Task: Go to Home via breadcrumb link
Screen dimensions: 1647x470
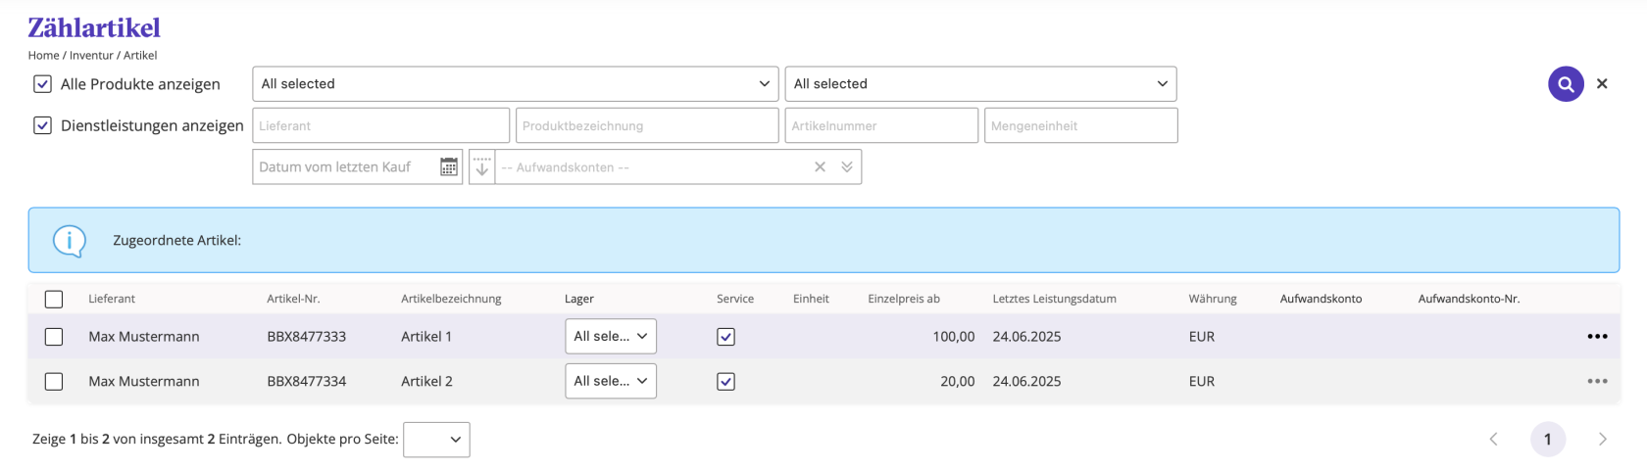Action: click(x=43, y=56)
